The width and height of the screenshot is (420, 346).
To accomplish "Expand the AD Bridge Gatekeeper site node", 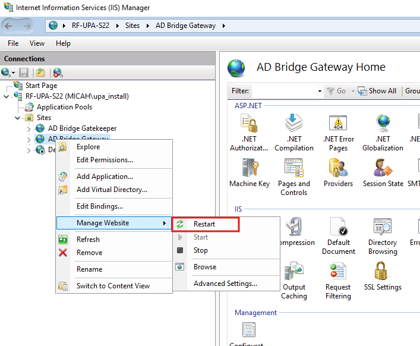I will coord(30,128).
